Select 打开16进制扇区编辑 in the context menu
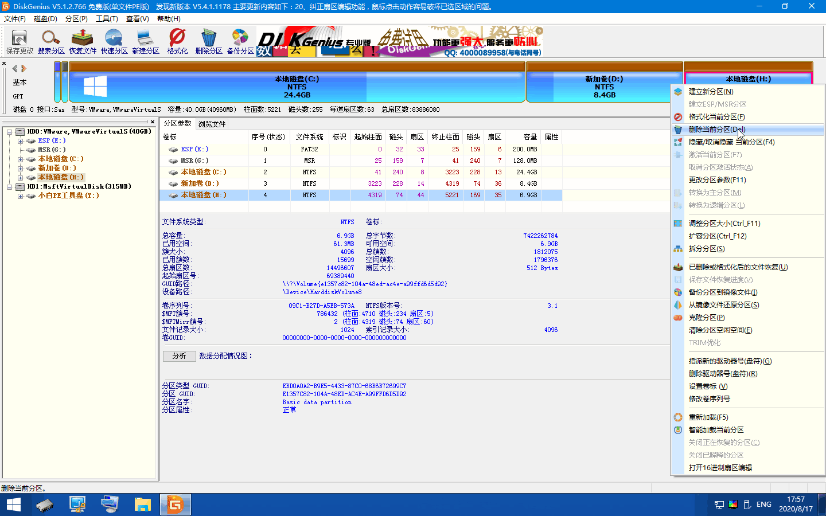 click(x=748, y=468)
